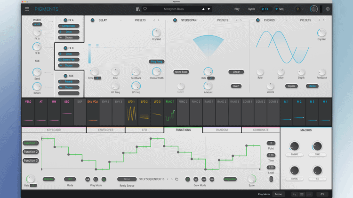Toggle the Stereopan effect power button
This screenshot has width=353, height=198.
pyautogui.click(x=175, y=20)
